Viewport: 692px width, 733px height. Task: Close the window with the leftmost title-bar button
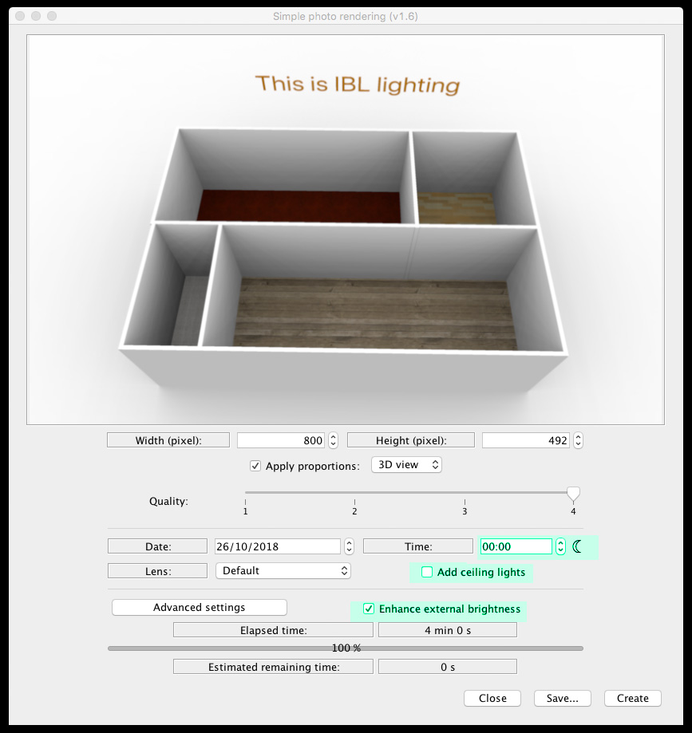pyautogui.click(x=20, y=16)
